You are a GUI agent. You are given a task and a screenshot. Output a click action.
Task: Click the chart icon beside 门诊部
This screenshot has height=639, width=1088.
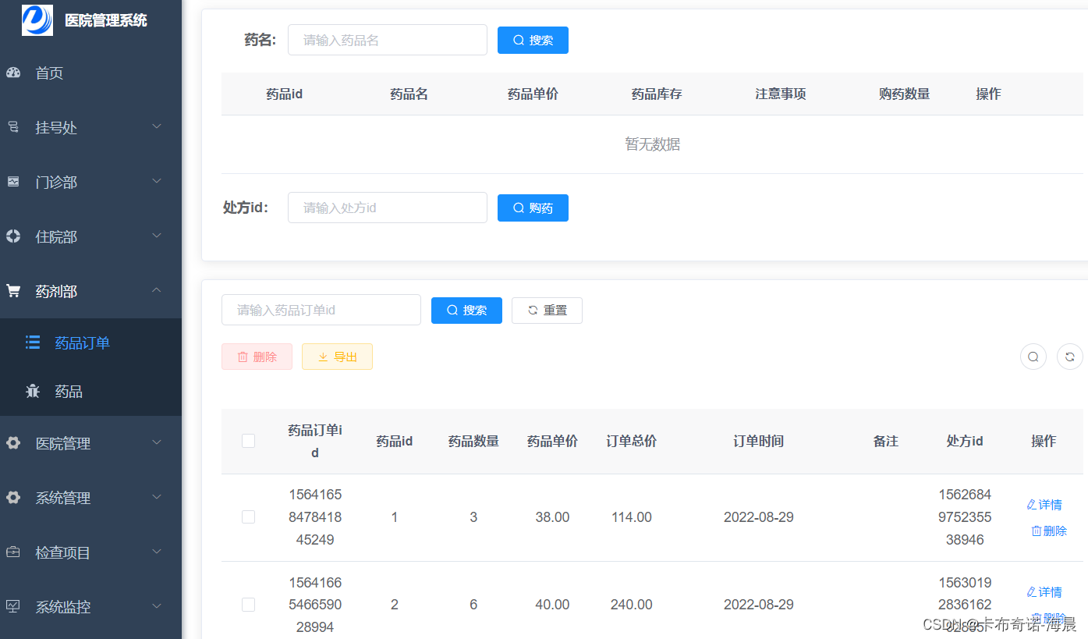coord(13,182)
